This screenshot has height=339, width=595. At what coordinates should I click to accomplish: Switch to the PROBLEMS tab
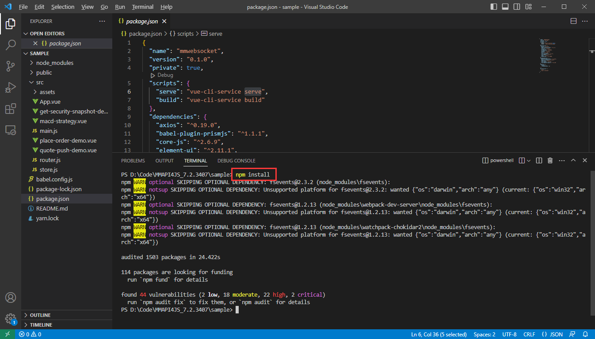point(133,161)
